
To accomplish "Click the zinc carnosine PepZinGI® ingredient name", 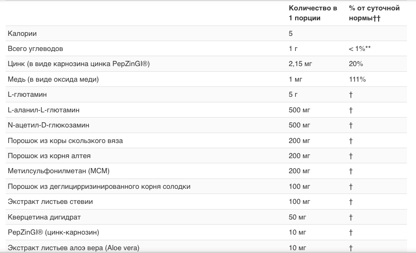I will coord(79,64).
